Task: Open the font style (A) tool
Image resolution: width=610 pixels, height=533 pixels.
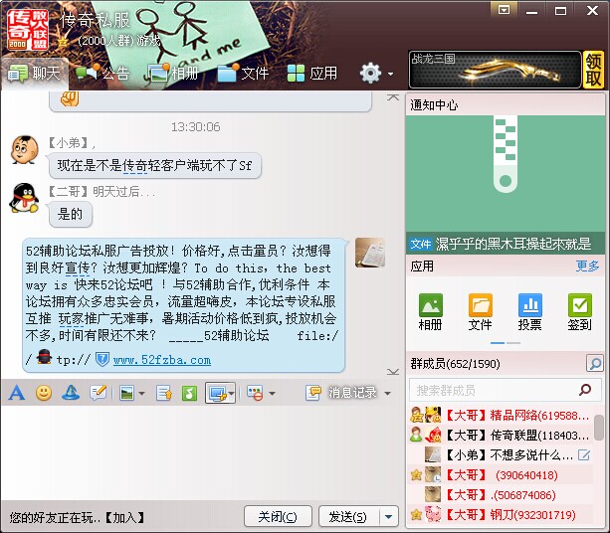Action: [17, 393]
